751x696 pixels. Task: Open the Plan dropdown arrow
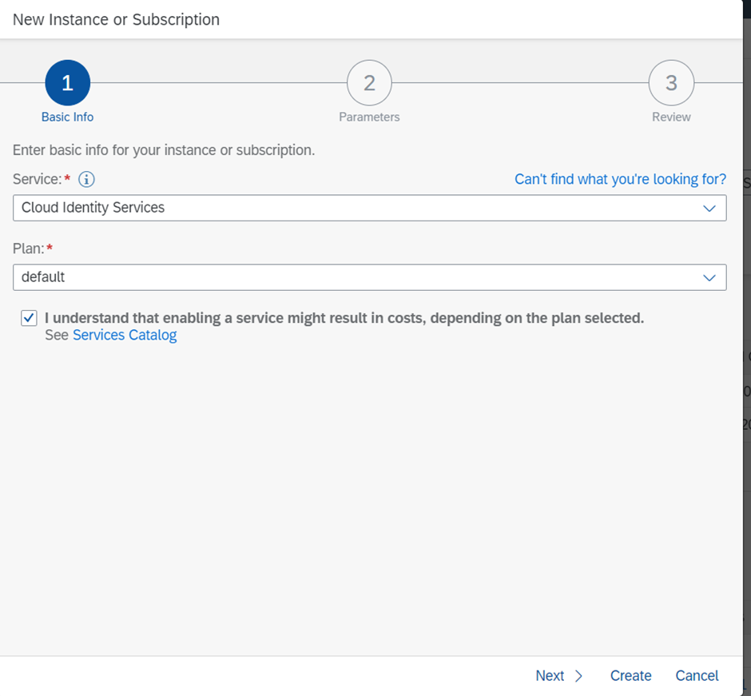point(709,277)
